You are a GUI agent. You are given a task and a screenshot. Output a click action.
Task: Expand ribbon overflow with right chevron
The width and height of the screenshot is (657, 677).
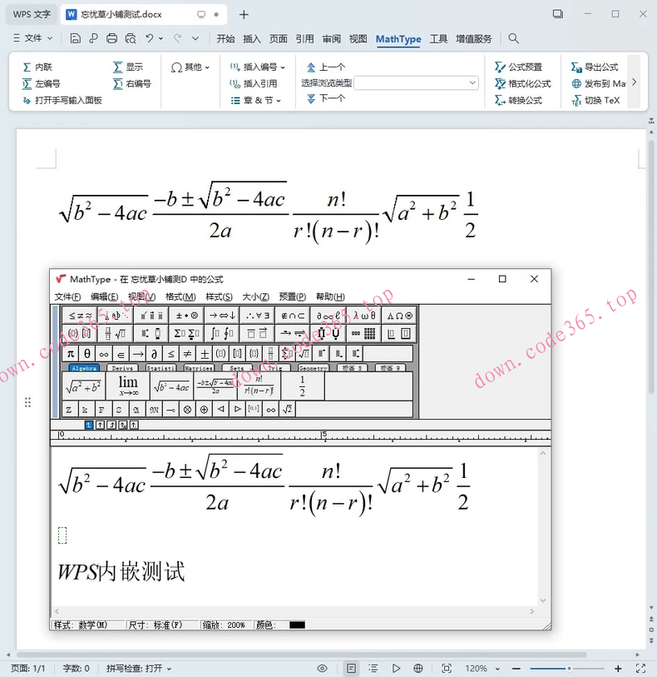click(635, 82)
